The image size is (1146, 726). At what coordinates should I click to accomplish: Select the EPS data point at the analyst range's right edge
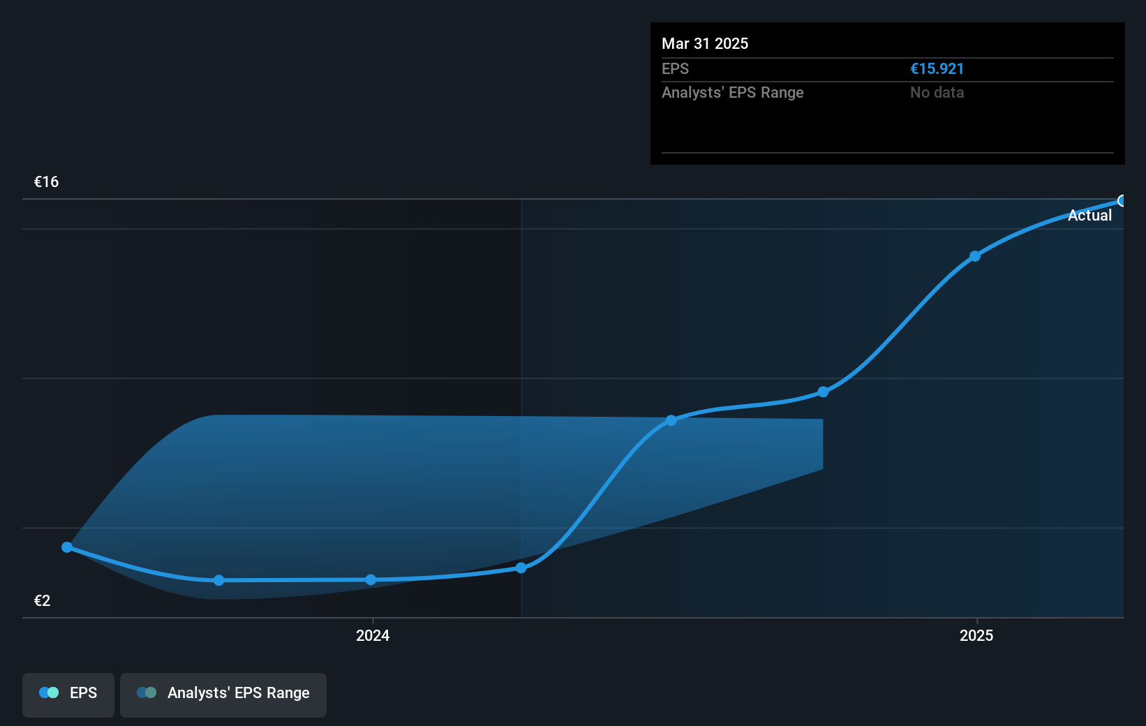point(824,392)
